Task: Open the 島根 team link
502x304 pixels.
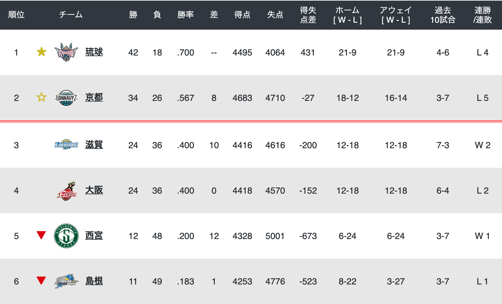Action: pyautogui.click(x=94, y=281)
